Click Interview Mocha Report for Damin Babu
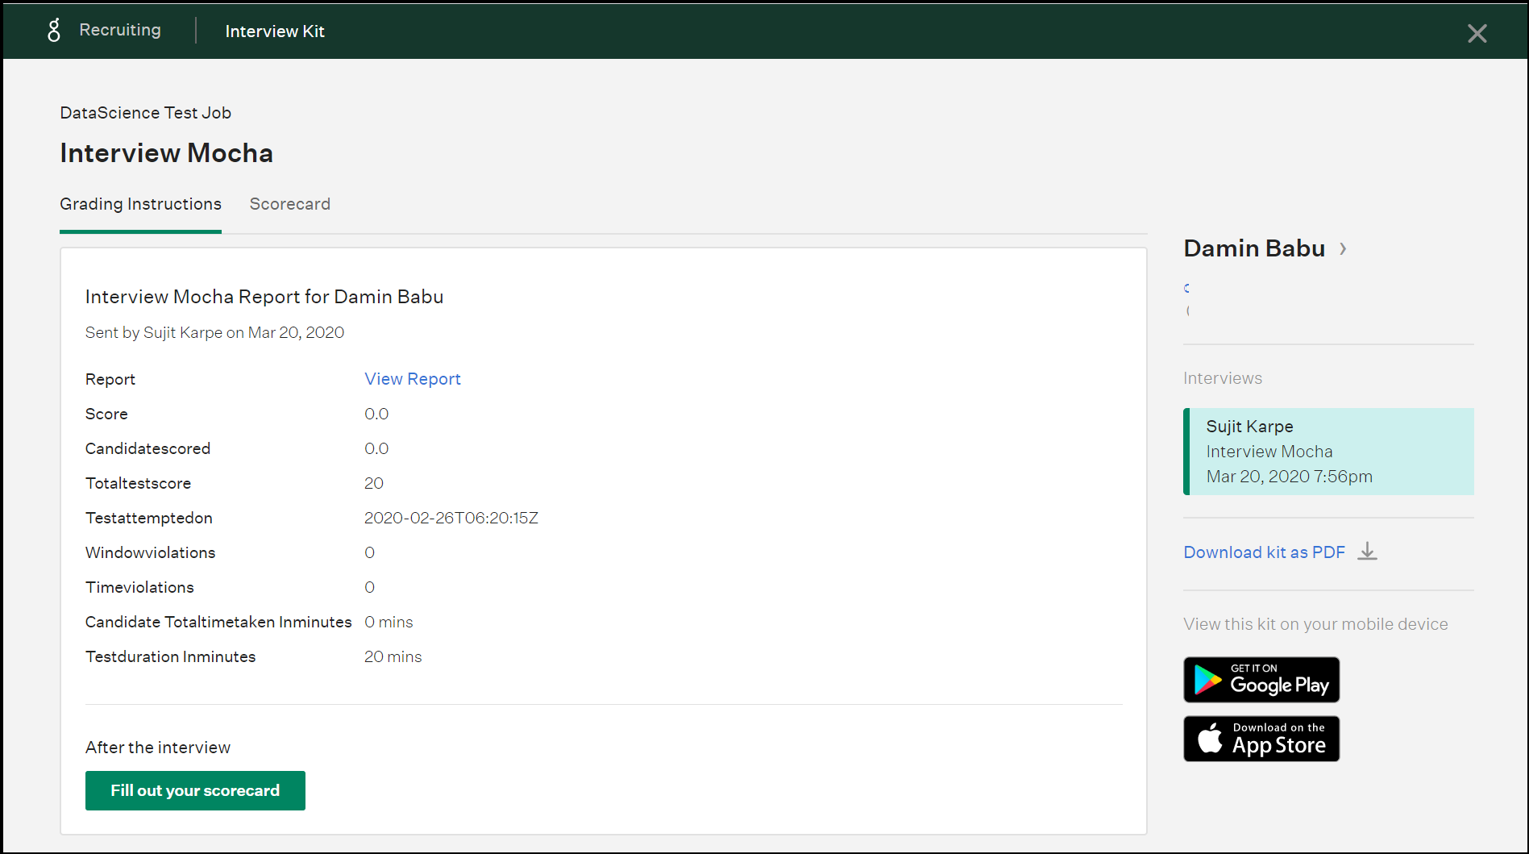Image resolution: width=1529 pixels, height=854 pixels. tap(264, 297)
